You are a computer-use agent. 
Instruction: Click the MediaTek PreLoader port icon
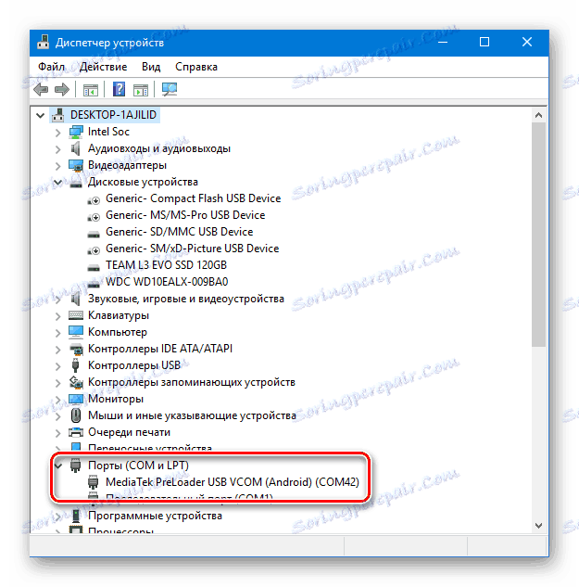pos(94,482)
